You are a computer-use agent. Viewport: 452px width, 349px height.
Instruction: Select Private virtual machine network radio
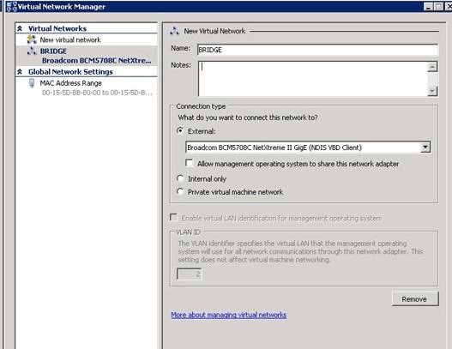tap(180, 191)
